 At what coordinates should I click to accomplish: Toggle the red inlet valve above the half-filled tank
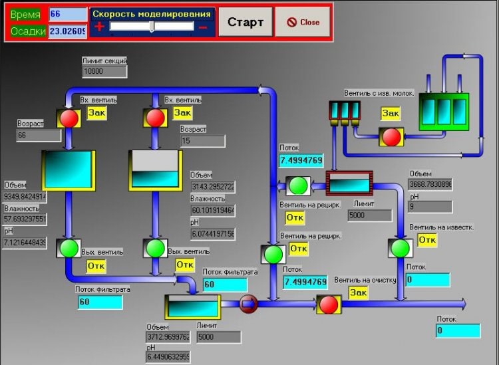(155, 118)
